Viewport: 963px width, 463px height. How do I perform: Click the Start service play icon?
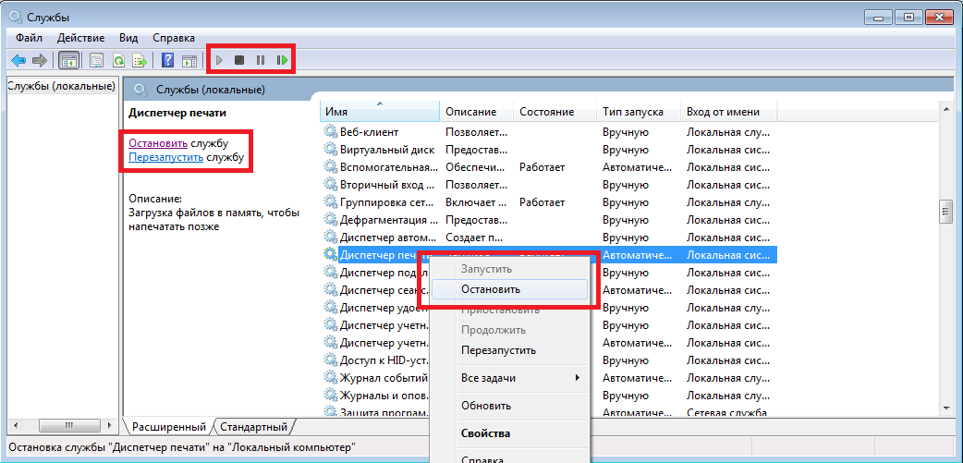click(x=219, y=60)
